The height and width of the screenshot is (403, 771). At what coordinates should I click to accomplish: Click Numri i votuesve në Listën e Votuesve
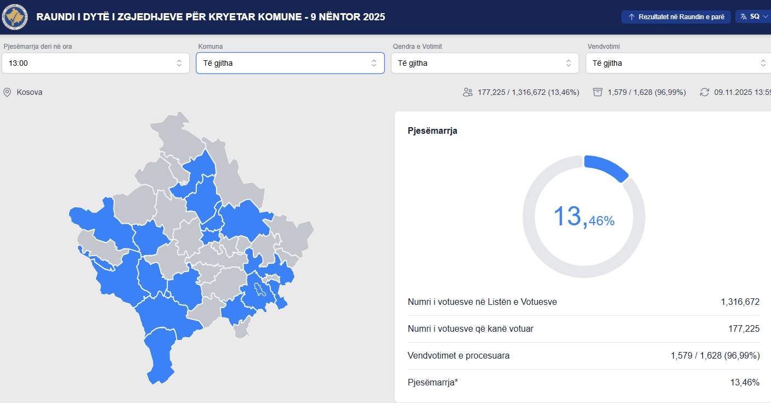(x=483, y=302)
